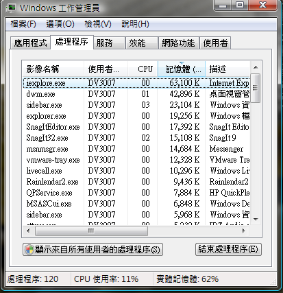Screen dimensions: 283x293
Task: Sort by CPU column header
Action: click(x=143, y=69)
